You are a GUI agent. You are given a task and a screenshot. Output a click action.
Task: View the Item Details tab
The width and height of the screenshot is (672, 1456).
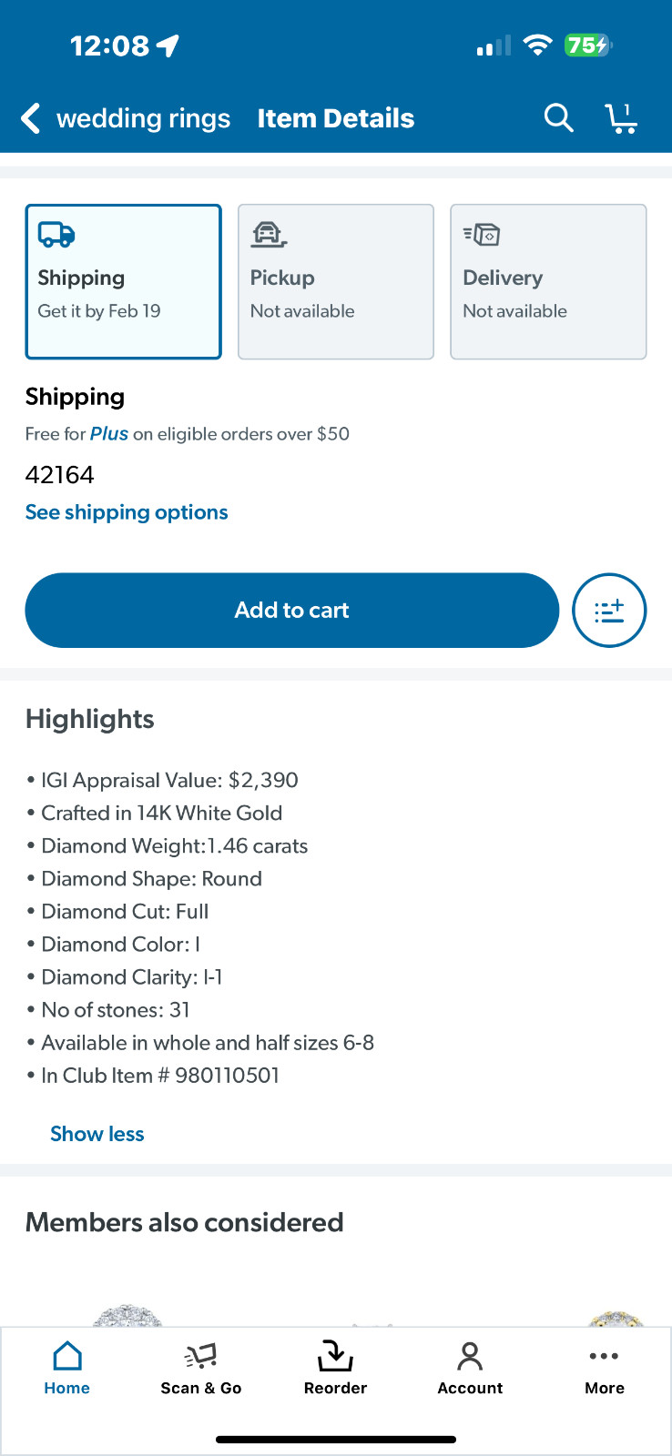[x=336, y=117]
